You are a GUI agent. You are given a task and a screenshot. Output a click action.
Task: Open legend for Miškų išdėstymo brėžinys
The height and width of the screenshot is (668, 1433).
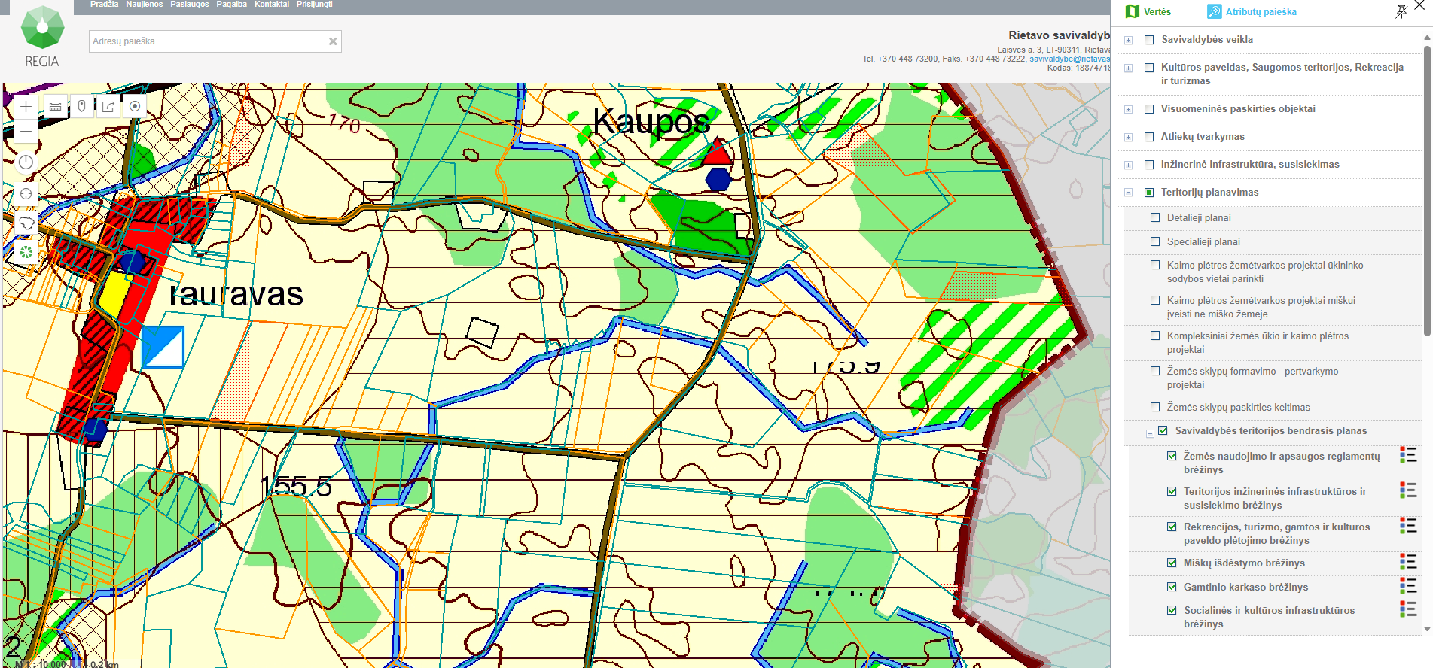tap(1408, 561)
